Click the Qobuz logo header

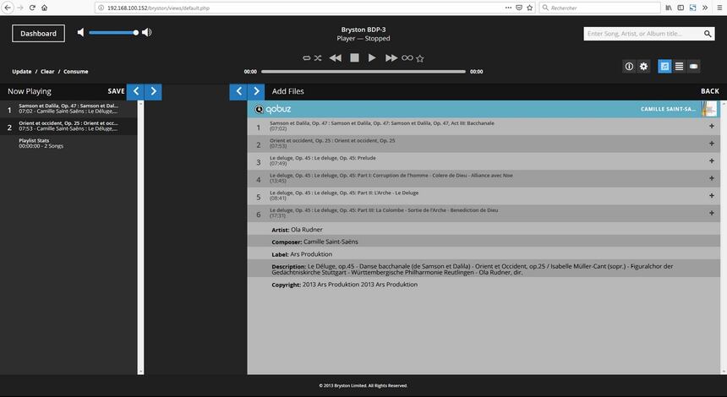[x=272, y=109]
